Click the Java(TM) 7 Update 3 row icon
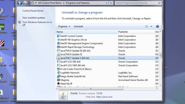Screen dimensions: 185x104 pos(58,58)
